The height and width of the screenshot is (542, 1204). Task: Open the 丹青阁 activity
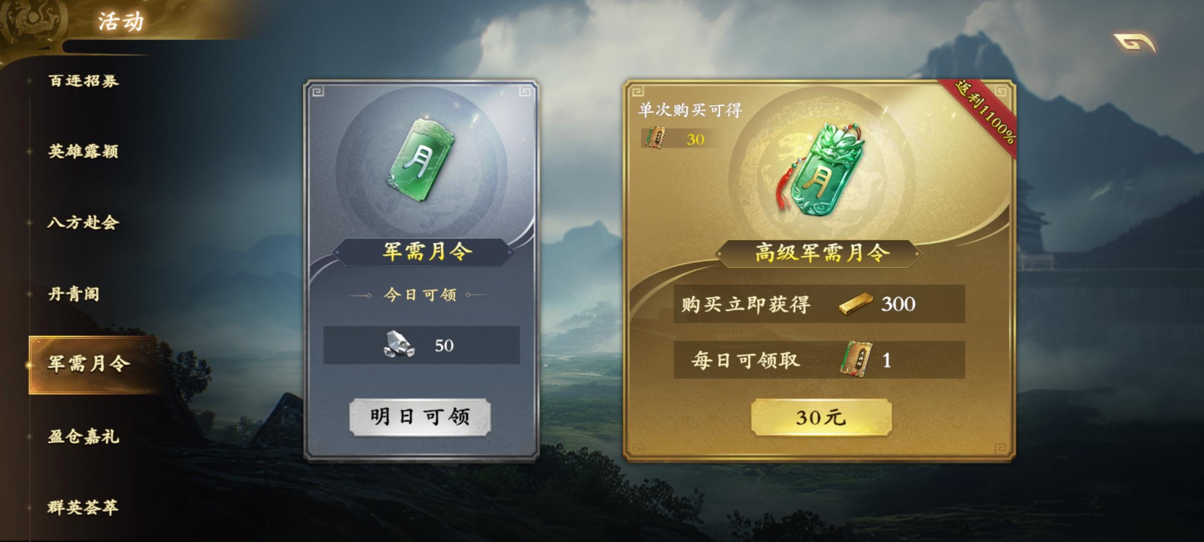pos(74,294)
